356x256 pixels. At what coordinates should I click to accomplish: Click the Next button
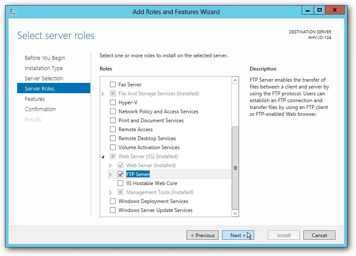pos(238,235)
